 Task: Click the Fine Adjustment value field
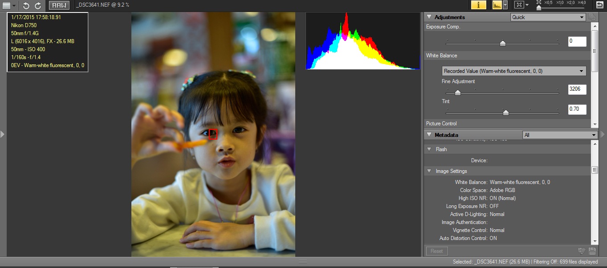pyautogui.click(x=577, y=89)
